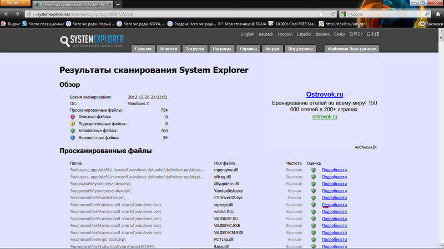Switch site language to English
Screen dimensions: 444x249
[x=248, y=34]
